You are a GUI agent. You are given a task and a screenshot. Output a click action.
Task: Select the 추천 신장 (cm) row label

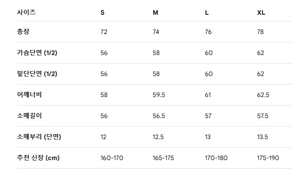38,158
